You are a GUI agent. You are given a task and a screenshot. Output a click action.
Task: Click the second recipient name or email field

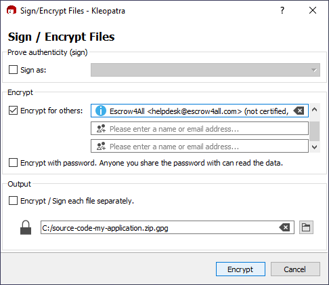pyautogui.click(x=200, y=128)
